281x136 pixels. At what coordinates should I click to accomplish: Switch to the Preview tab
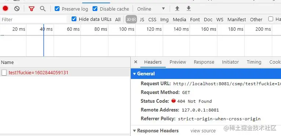click(178, 62)
